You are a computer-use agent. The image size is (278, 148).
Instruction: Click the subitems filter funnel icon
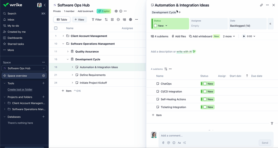[272, 123]
